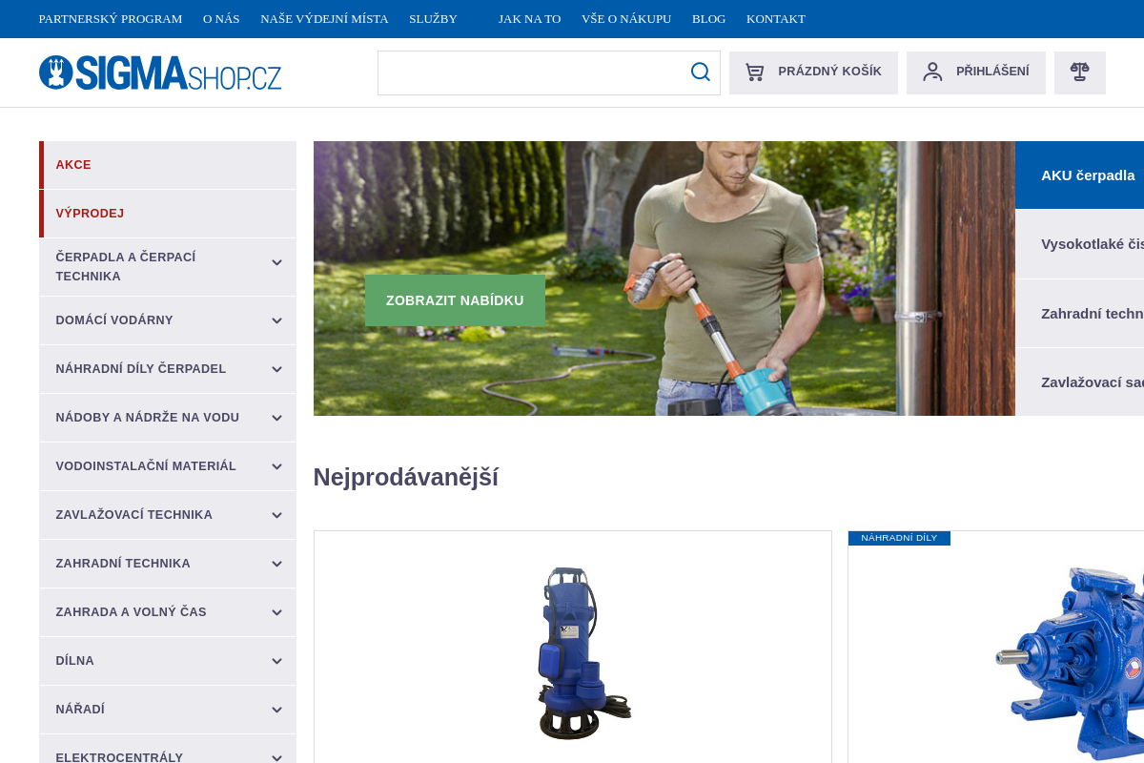Expand Čerpadla a čerpací technika chevron

pyautogui.click(x=276, y=262)
